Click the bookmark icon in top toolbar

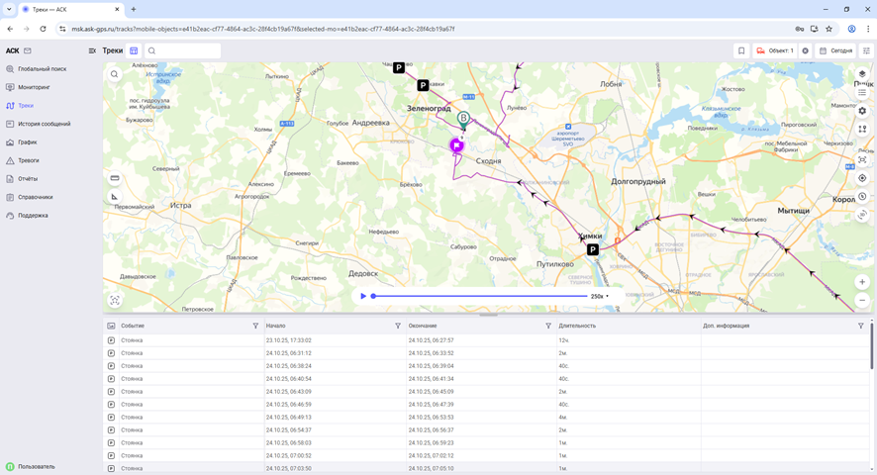click(x=741, y=50)
